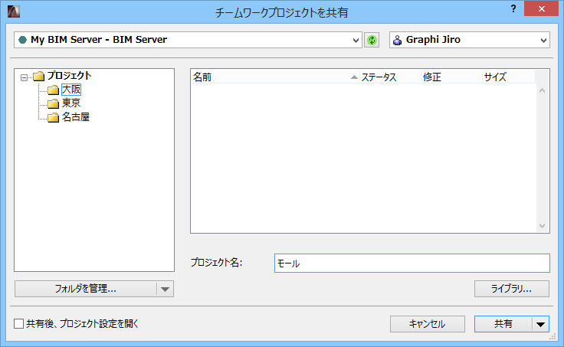The image size is (564, 347).
Task: Open the フォルダを管理 dropdown arrow
Action: pyautogui.click(x=165, y=289)
